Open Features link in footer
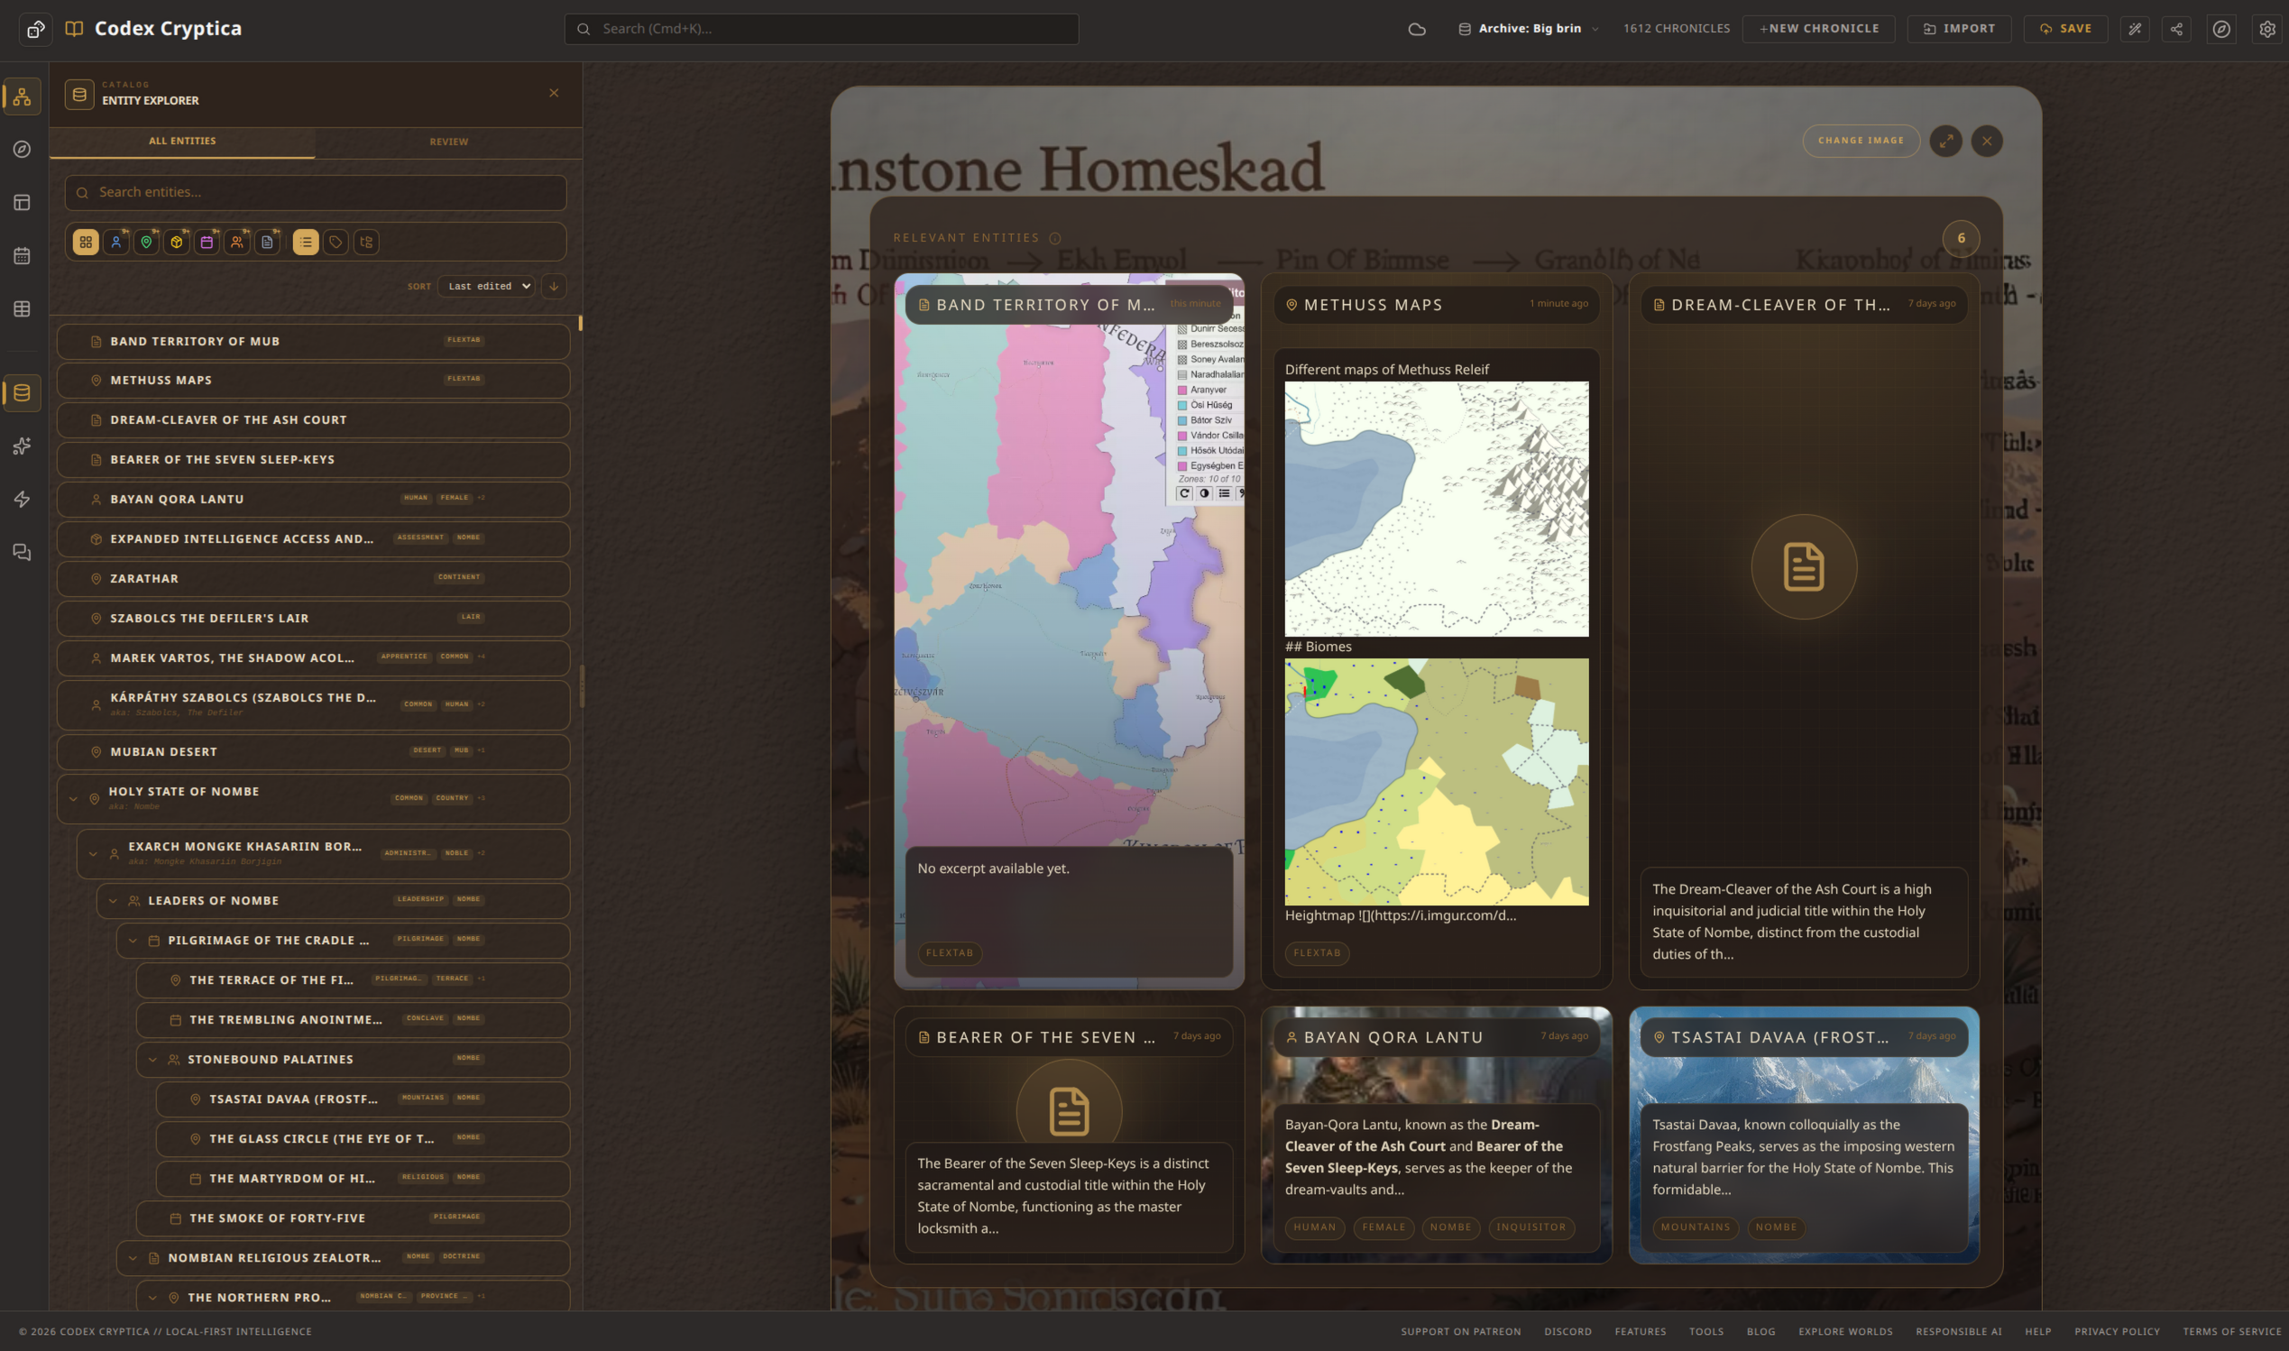 click(x=1640, y=1332)
